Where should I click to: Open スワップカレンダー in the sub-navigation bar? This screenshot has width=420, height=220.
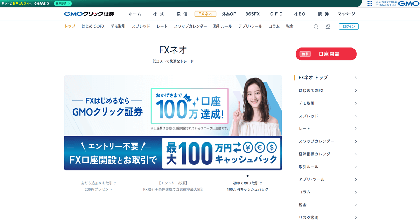[190, 26]
